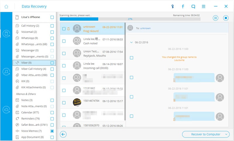Image resolution: width=234 pixels, height=141 pixels.
Task: Click the conversation list scrollbar
Action: click(x=125, y=71)
